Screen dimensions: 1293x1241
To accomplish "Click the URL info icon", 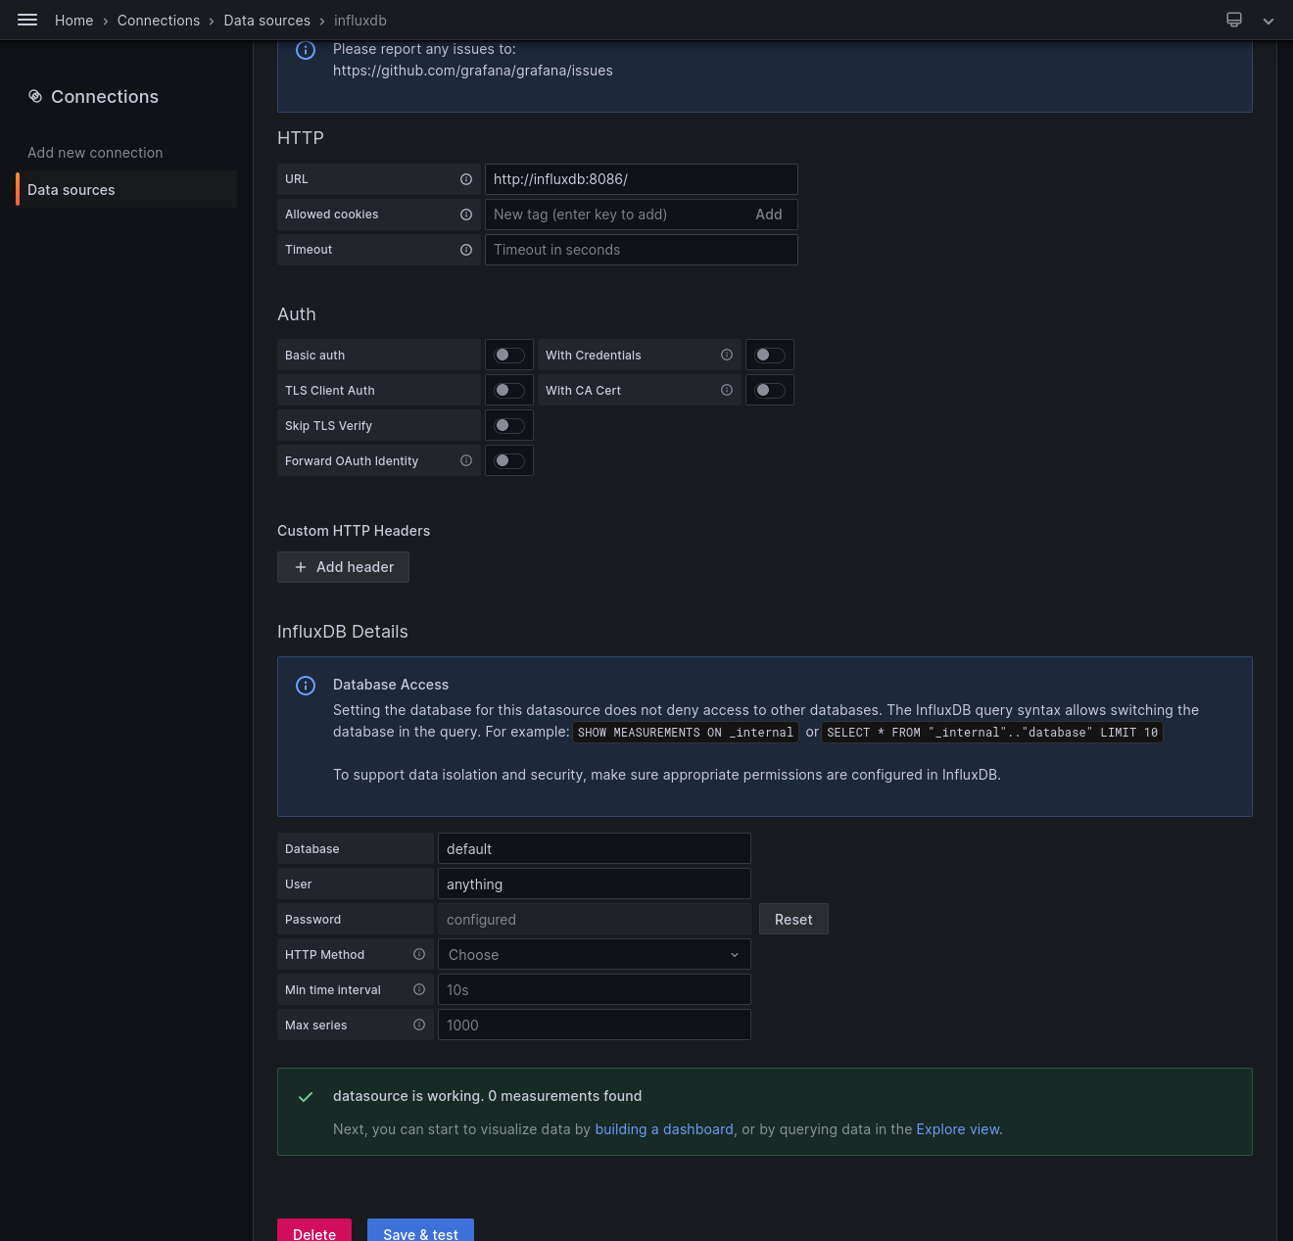I will [x=466, y=179].
